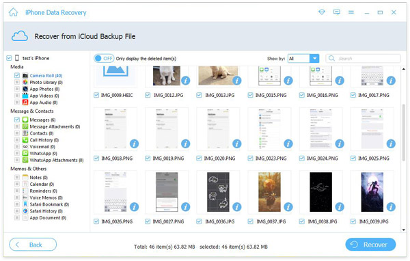Open thumbnail of IMG_0036.JPG
This screenshot has height=261, width=410.
[218, 192]
